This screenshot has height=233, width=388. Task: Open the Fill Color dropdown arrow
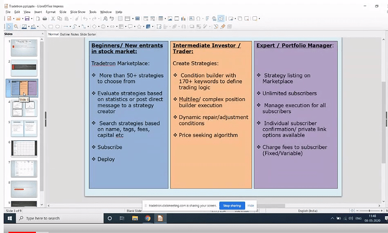[x=38, y=27]
